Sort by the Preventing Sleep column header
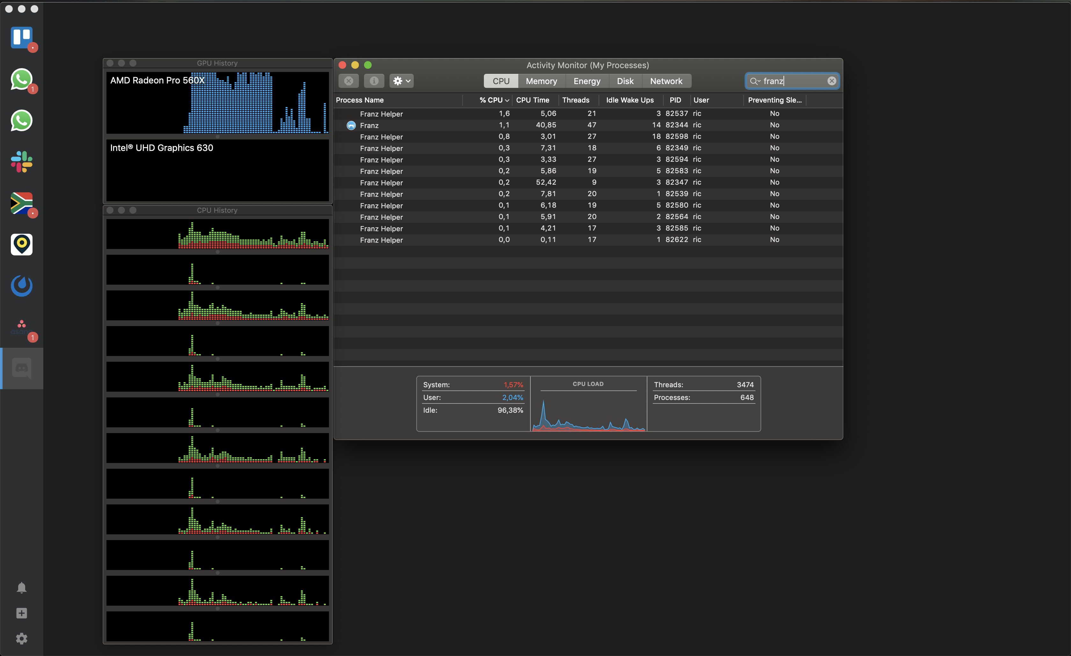 (x=775, y=100)
